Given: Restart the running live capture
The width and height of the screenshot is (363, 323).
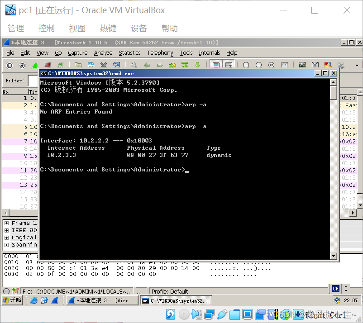Looking at the screenshot, I should [60, 66].
